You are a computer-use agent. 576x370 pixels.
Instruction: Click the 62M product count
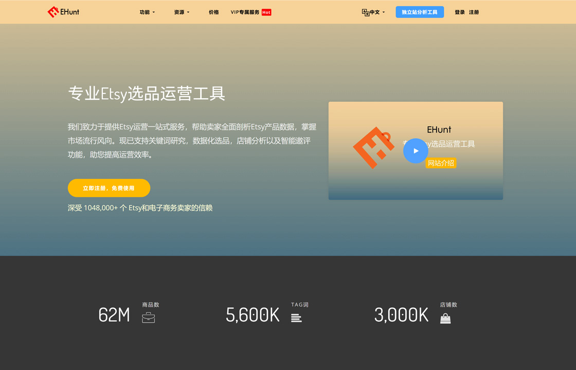click(114, 315)
